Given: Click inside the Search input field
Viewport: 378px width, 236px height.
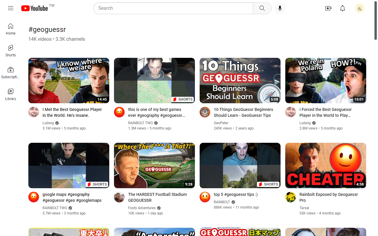Looking at the screenshot, I should pos(173,8).
